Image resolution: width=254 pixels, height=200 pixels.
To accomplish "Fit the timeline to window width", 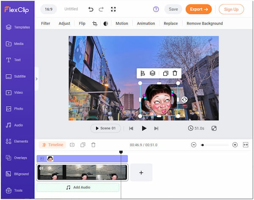I will 246,145.
